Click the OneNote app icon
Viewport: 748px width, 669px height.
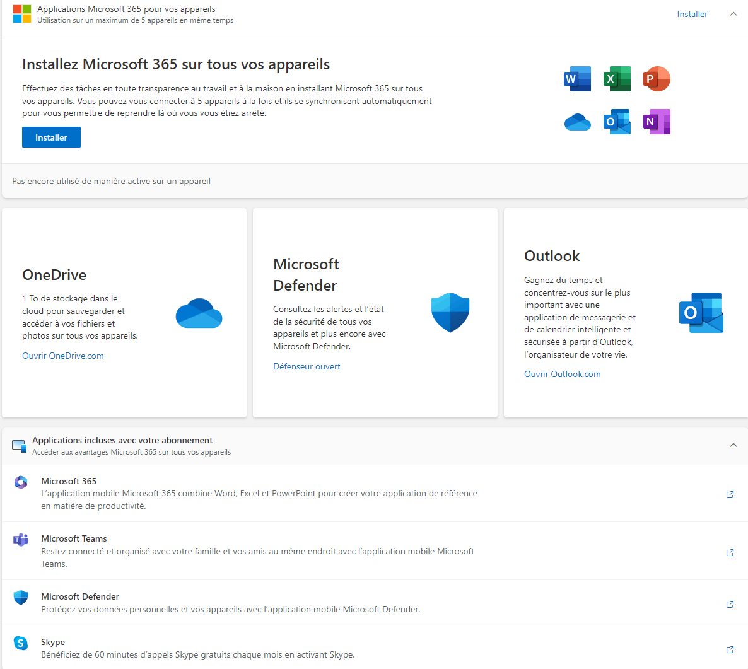(x=657, y=122)
